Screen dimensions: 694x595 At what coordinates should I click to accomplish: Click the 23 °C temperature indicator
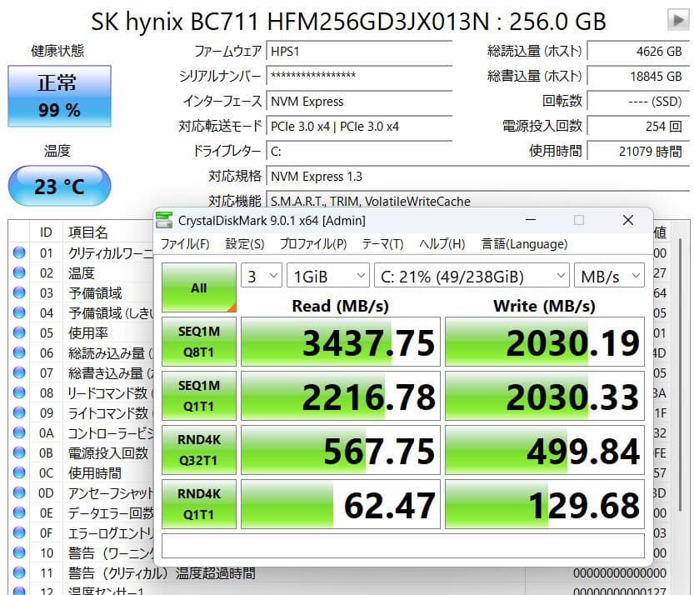[x=59, y=186]
